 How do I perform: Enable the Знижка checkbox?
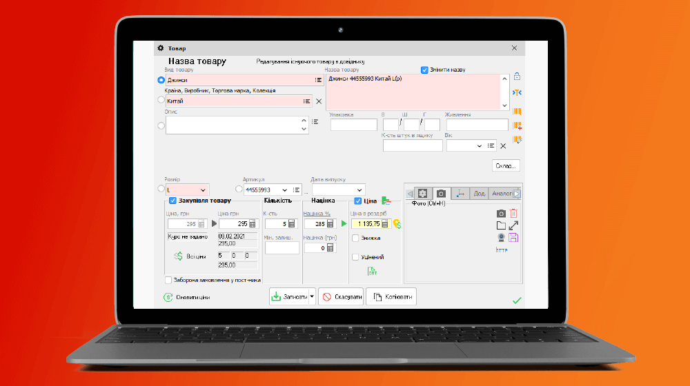(x=355, y=238)
